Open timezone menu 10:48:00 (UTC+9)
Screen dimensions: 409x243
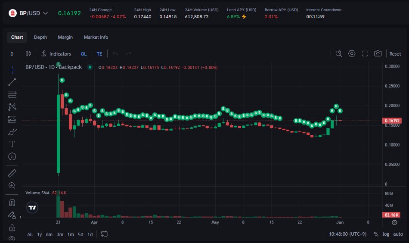347,234
